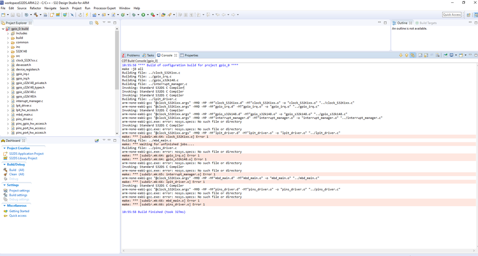Click the Forward navigation arrow icon
This screenshot has width=478, height=256.
coord(233,15)
